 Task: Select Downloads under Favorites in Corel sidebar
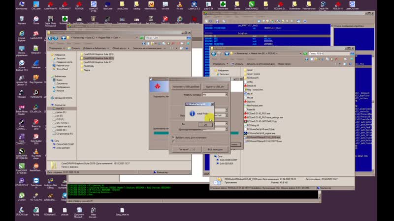pos(60,58)
